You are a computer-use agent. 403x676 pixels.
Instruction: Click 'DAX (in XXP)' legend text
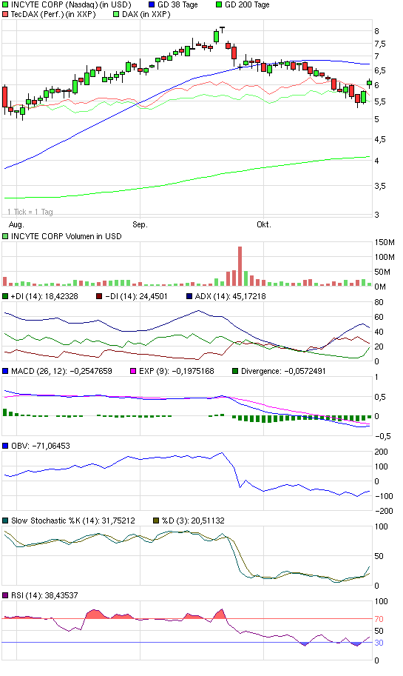pyautogui.click(x=146, y=14)
